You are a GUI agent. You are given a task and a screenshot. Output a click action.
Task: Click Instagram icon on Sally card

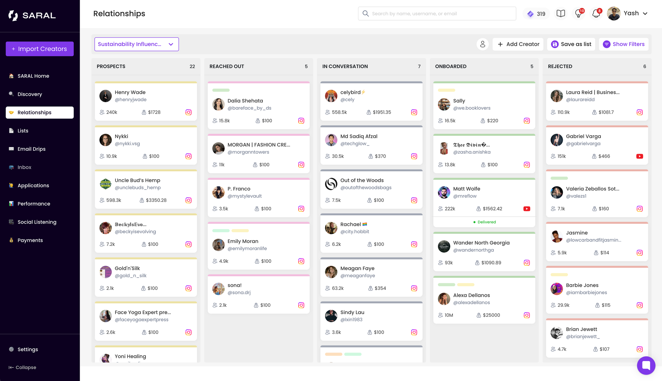click(x=527, y=121)
